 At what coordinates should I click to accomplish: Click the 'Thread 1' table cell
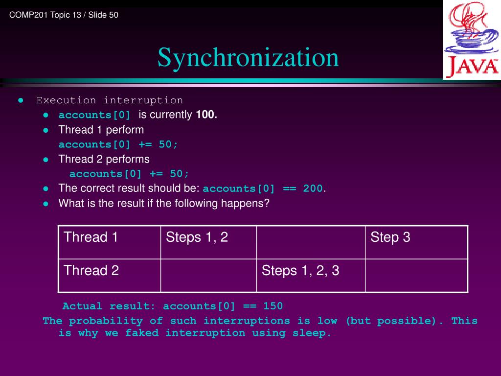[110, 242]
